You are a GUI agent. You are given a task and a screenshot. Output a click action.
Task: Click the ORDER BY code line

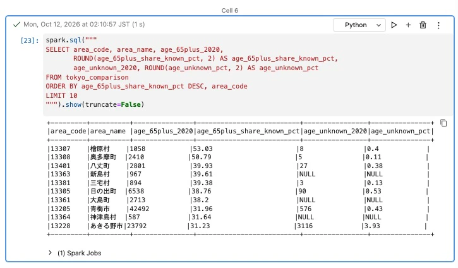pos(147,86)
